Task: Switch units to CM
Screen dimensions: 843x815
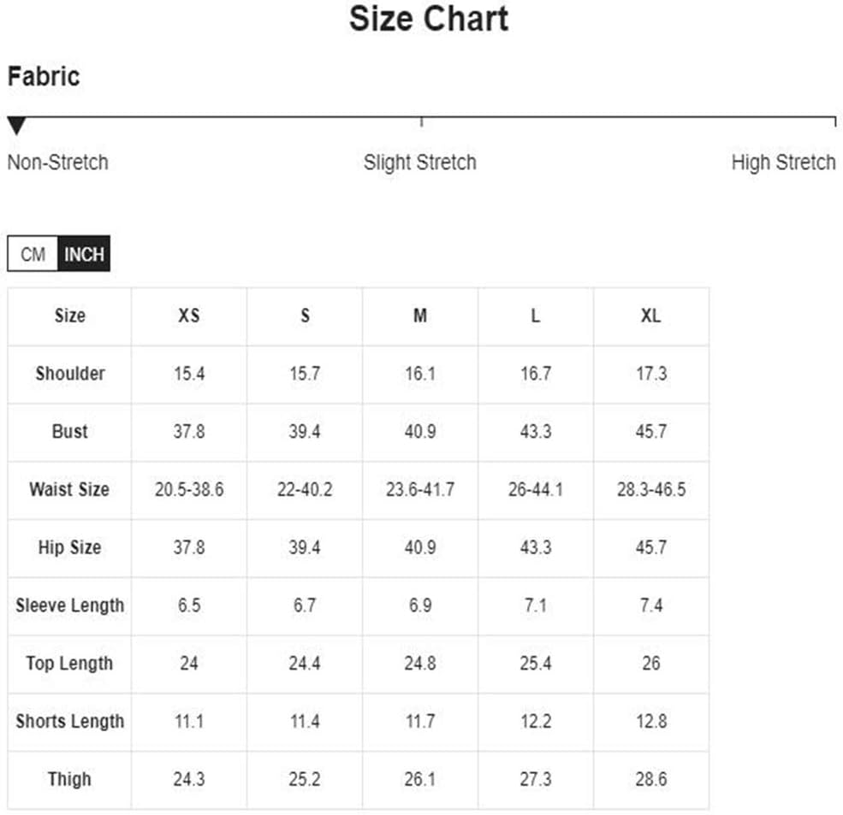Action: (33, 254)
